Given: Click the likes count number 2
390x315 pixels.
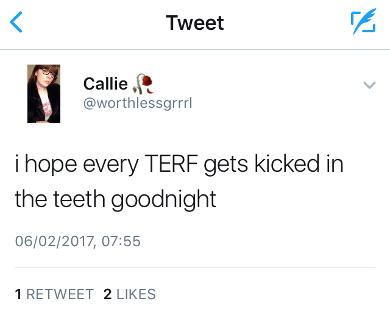Looking at the screenshot, I should (x=108, y=294).
